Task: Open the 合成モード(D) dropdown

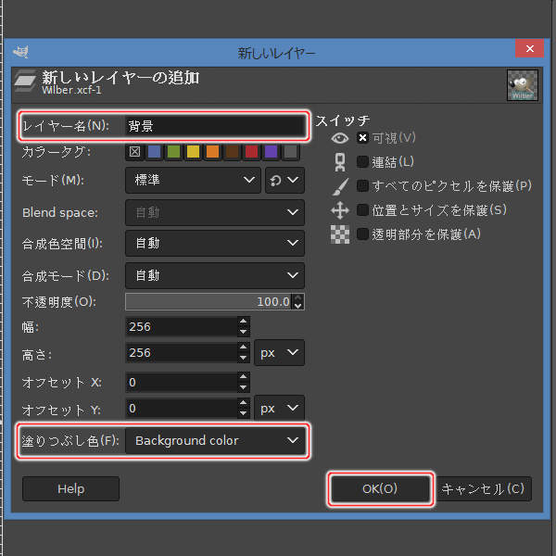Action: click(215, 275)
